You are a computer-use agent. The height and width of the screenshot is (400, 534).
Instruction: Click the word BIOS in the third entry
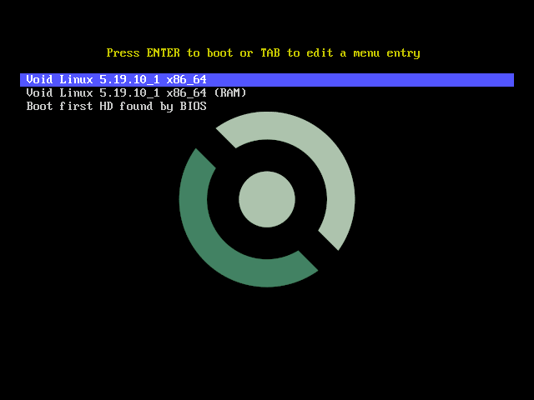(x=193, y=107)
